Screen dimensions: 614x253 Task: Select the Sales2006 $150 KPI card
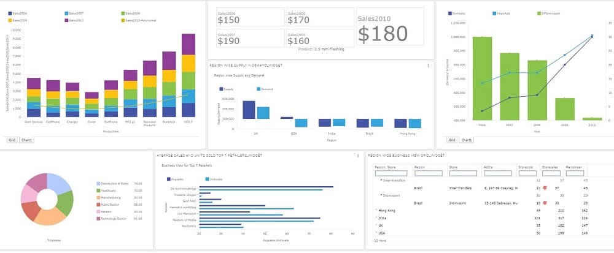pos(251,17)
